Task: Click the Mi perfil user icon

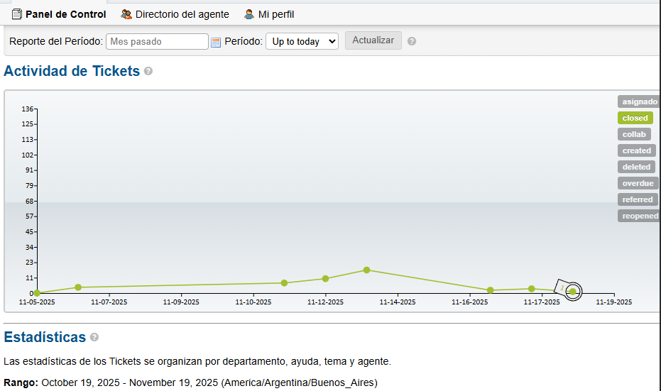Action: 249,14
